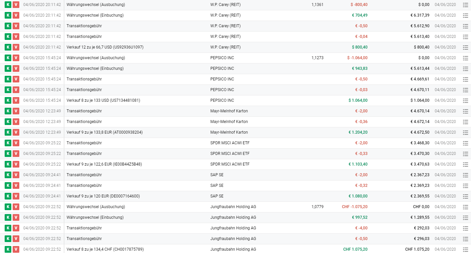Click K icon on SAP SE Verkauf 9 row

click(x=8, y=196)
